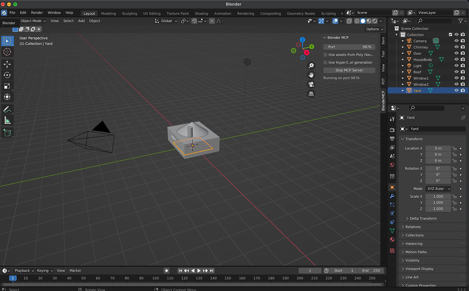This screenshot has height=291, width=469.
Task: Pin the Yard properties panel
Action: pos(463,117)
